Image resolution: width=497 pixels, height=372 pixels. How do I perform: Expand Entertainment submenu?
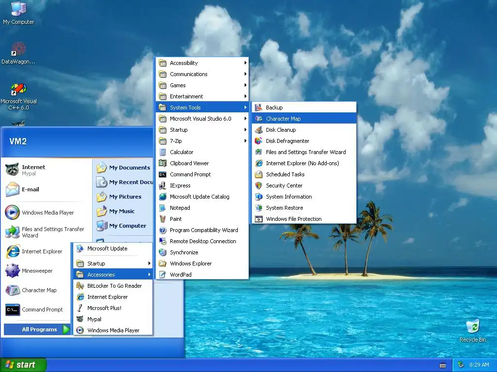point(202,96)
